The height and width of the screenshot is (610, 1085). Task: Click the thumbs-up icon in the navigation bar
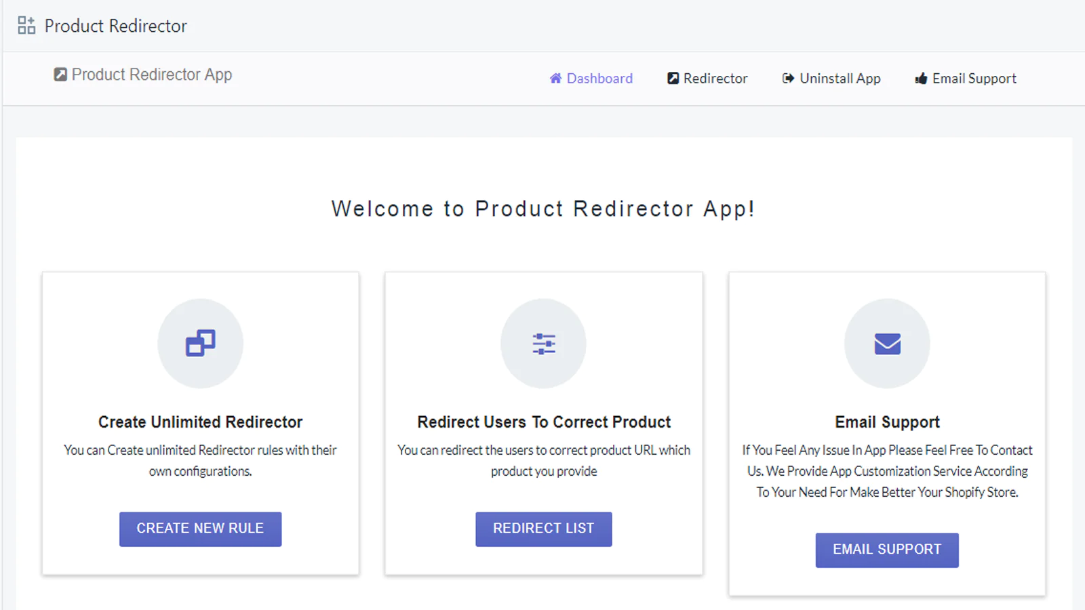pyautogui.click(x=921, y=79)
